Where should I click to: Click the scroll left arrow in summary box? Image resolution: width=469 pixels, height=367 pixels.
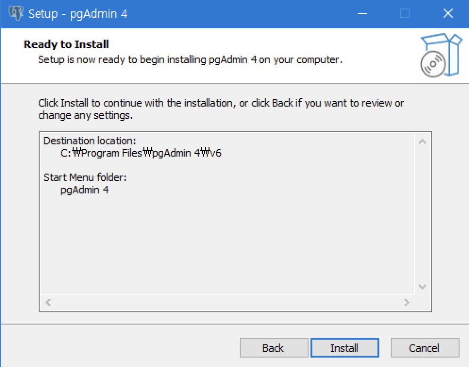click(x=48, y=302)
